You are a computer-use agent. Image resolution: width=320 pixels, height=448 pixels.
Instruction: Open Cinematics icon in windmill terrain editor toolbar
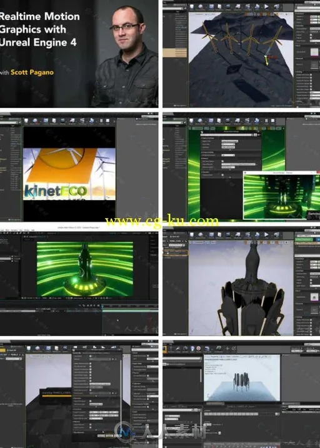pyautogui.click(x=247, y=6)
